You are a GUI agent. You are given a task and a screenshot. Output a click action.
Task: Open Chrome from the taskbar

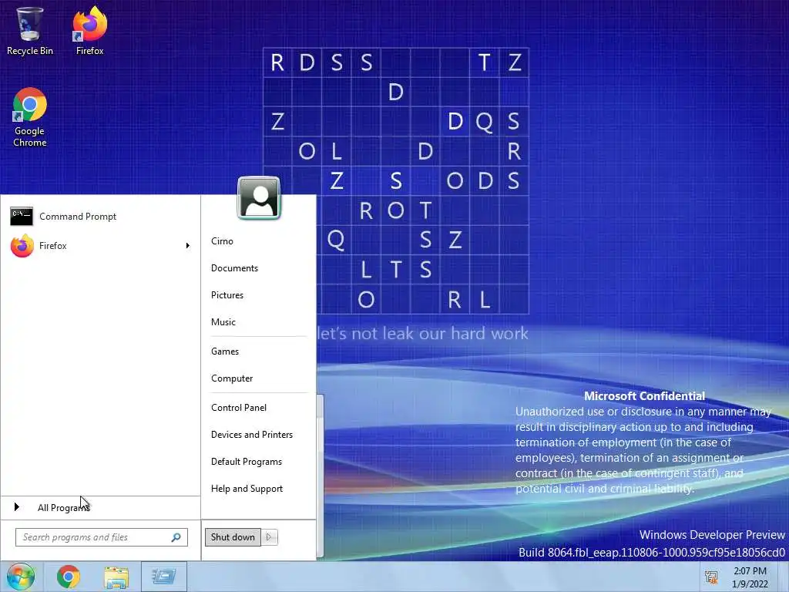point(68,577)
